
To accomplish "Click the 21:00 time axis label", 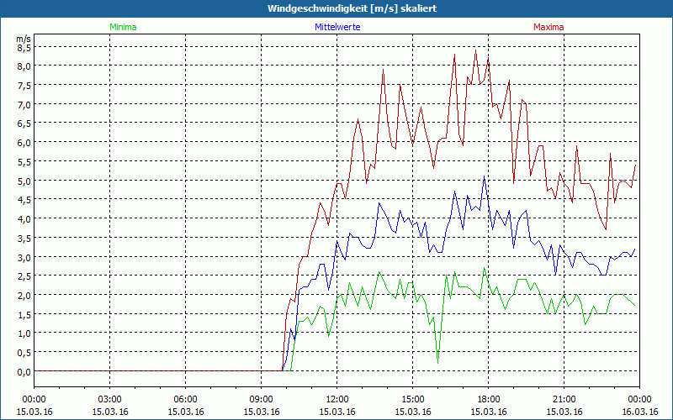I will pyautogui.click(x=564, y=400).
